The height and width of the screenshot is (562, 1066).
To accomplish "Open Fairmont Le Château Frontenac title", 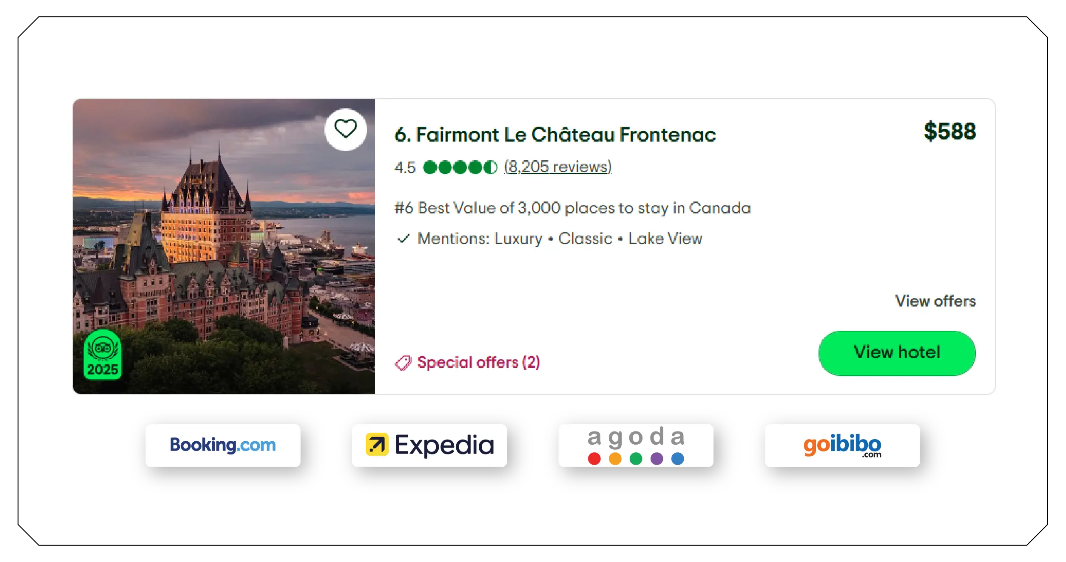I will tap(555, 135).
